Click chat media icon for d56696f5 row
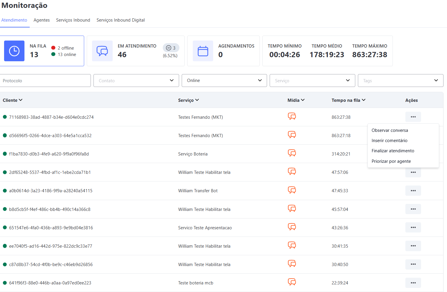This screenshot has height=292, width=447. (292, 135)
